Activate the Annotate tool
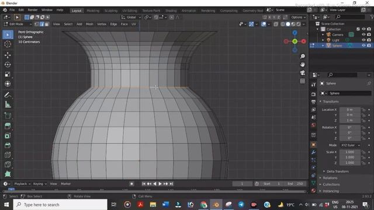Viewport: 374px width, 210px height. (8, 94)
